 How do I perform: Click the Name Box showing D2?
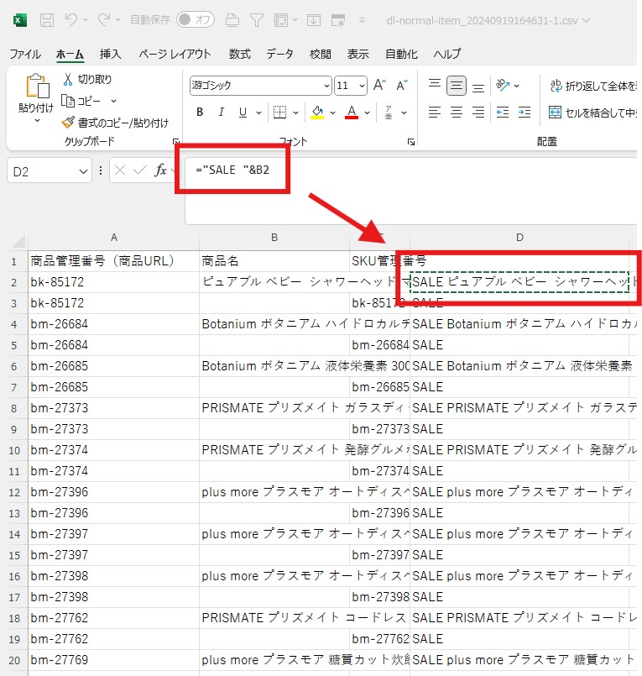(x=50, y=171)
